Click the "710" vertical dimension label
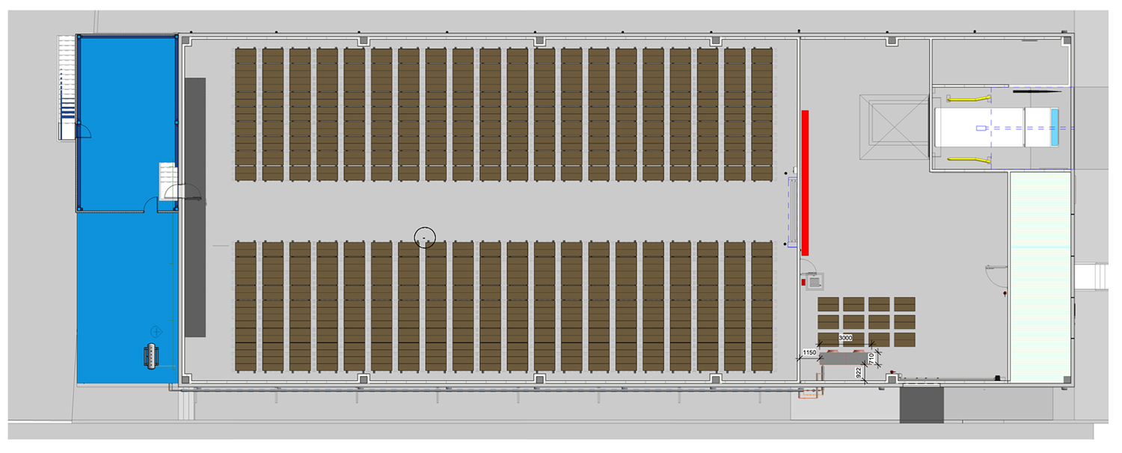Viewport: 1122px width, 453px height. tap(870, 359)
